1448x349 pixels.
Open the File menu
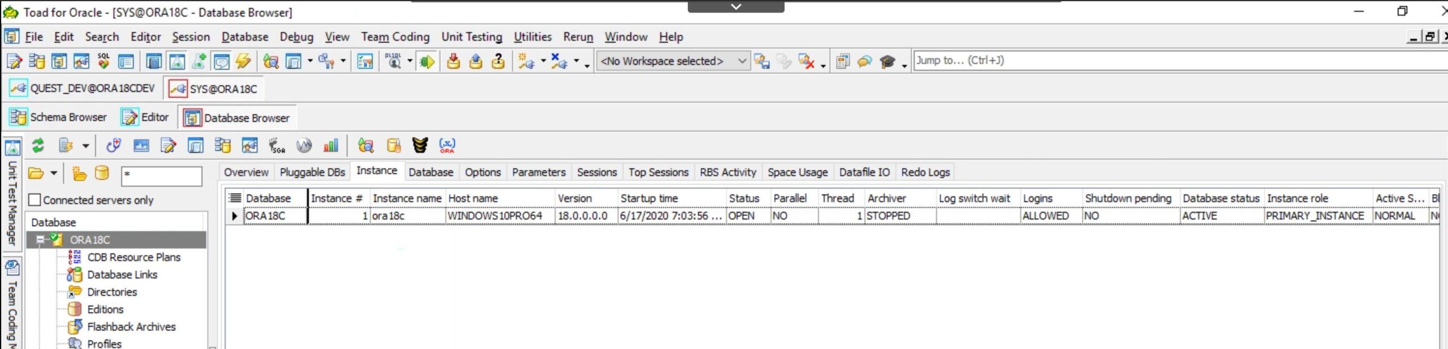click(34, 37)
